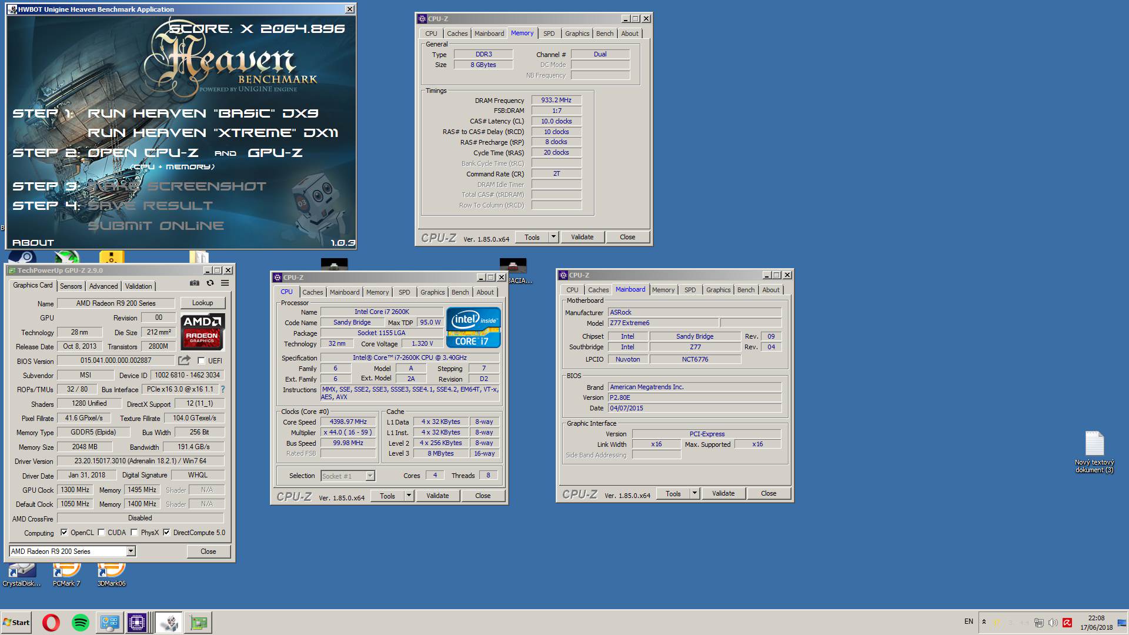The width and height of the screenshot is (1129, 635).
Task: Click RUN HEAVEN "XTREME" DX11
Action: point(213,133)
